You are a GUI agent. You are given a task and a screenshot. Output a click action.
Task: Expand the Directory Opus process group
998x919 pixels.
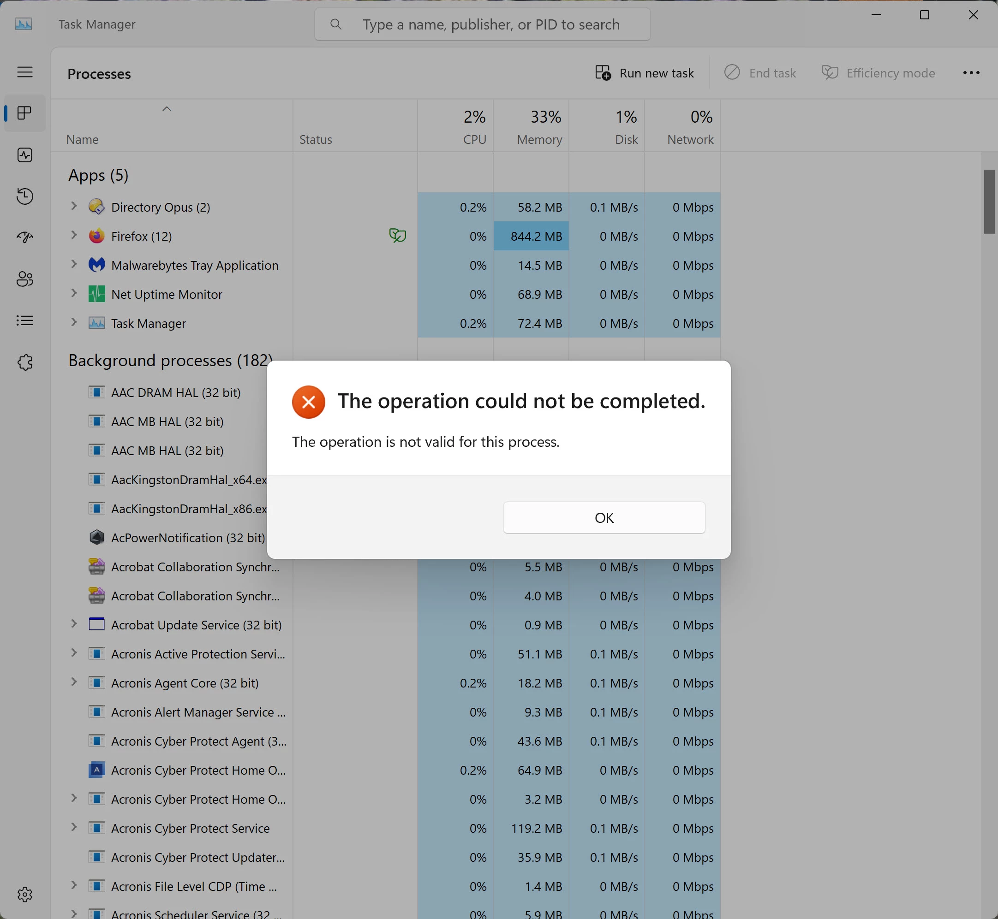[74, 206]
